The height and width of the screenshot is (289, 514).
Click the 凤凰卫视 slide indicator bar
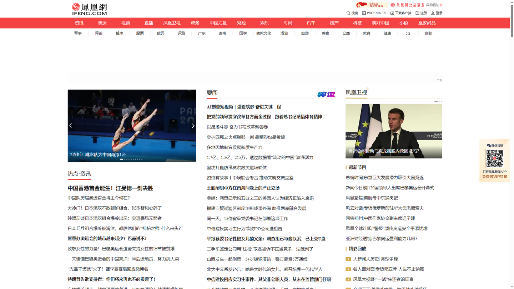pos(436,101)
